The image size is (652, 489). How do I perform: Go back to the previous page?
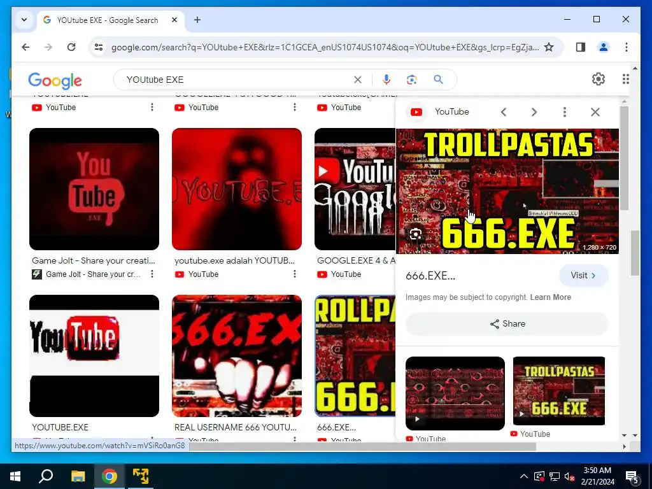(25, 47)
